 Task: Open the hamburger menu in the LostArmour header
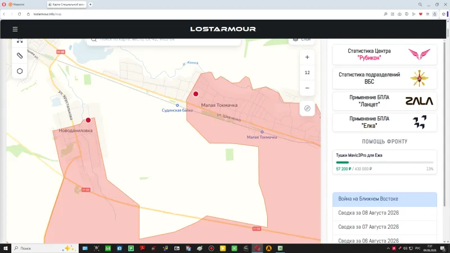15,29
